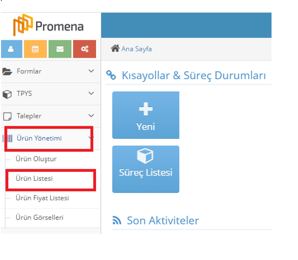Open the blue user profile icon
The image size is (298, 260).
pos(12,49)
